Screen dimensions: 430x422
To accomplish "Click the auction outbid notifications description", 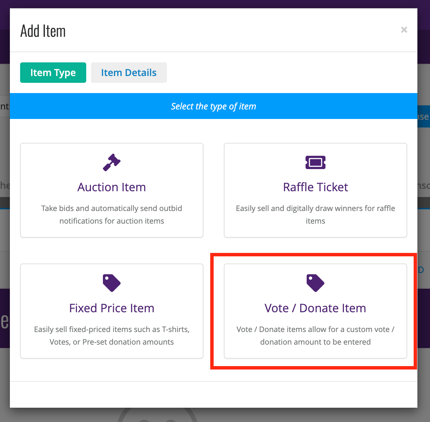I will coord(112,215).
